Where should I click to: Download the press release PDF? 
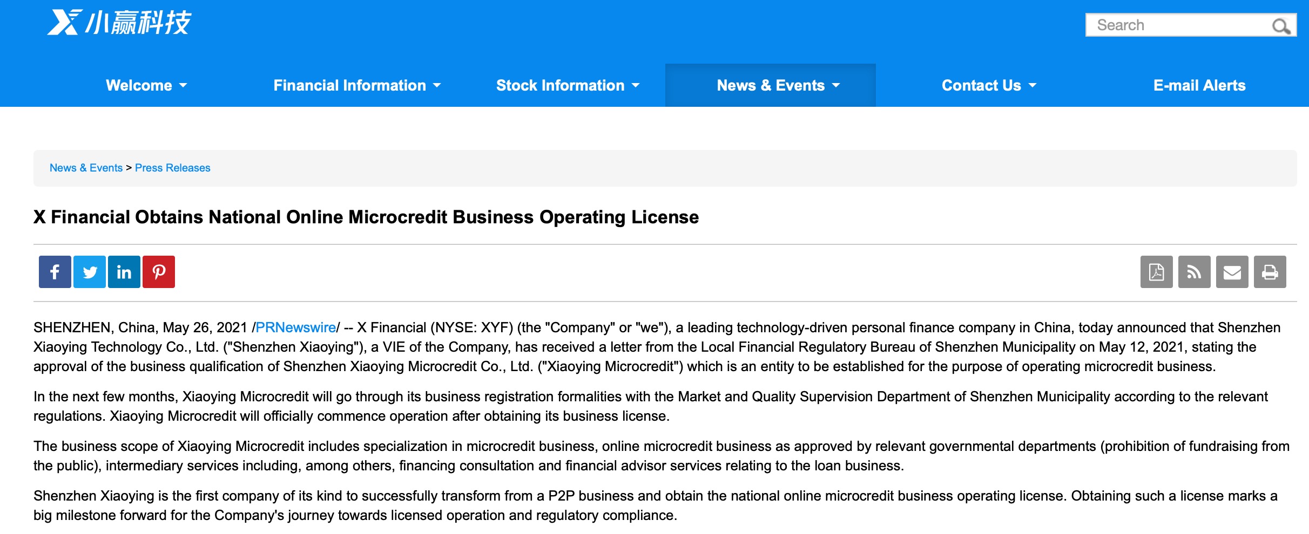tap(1156, 272)
